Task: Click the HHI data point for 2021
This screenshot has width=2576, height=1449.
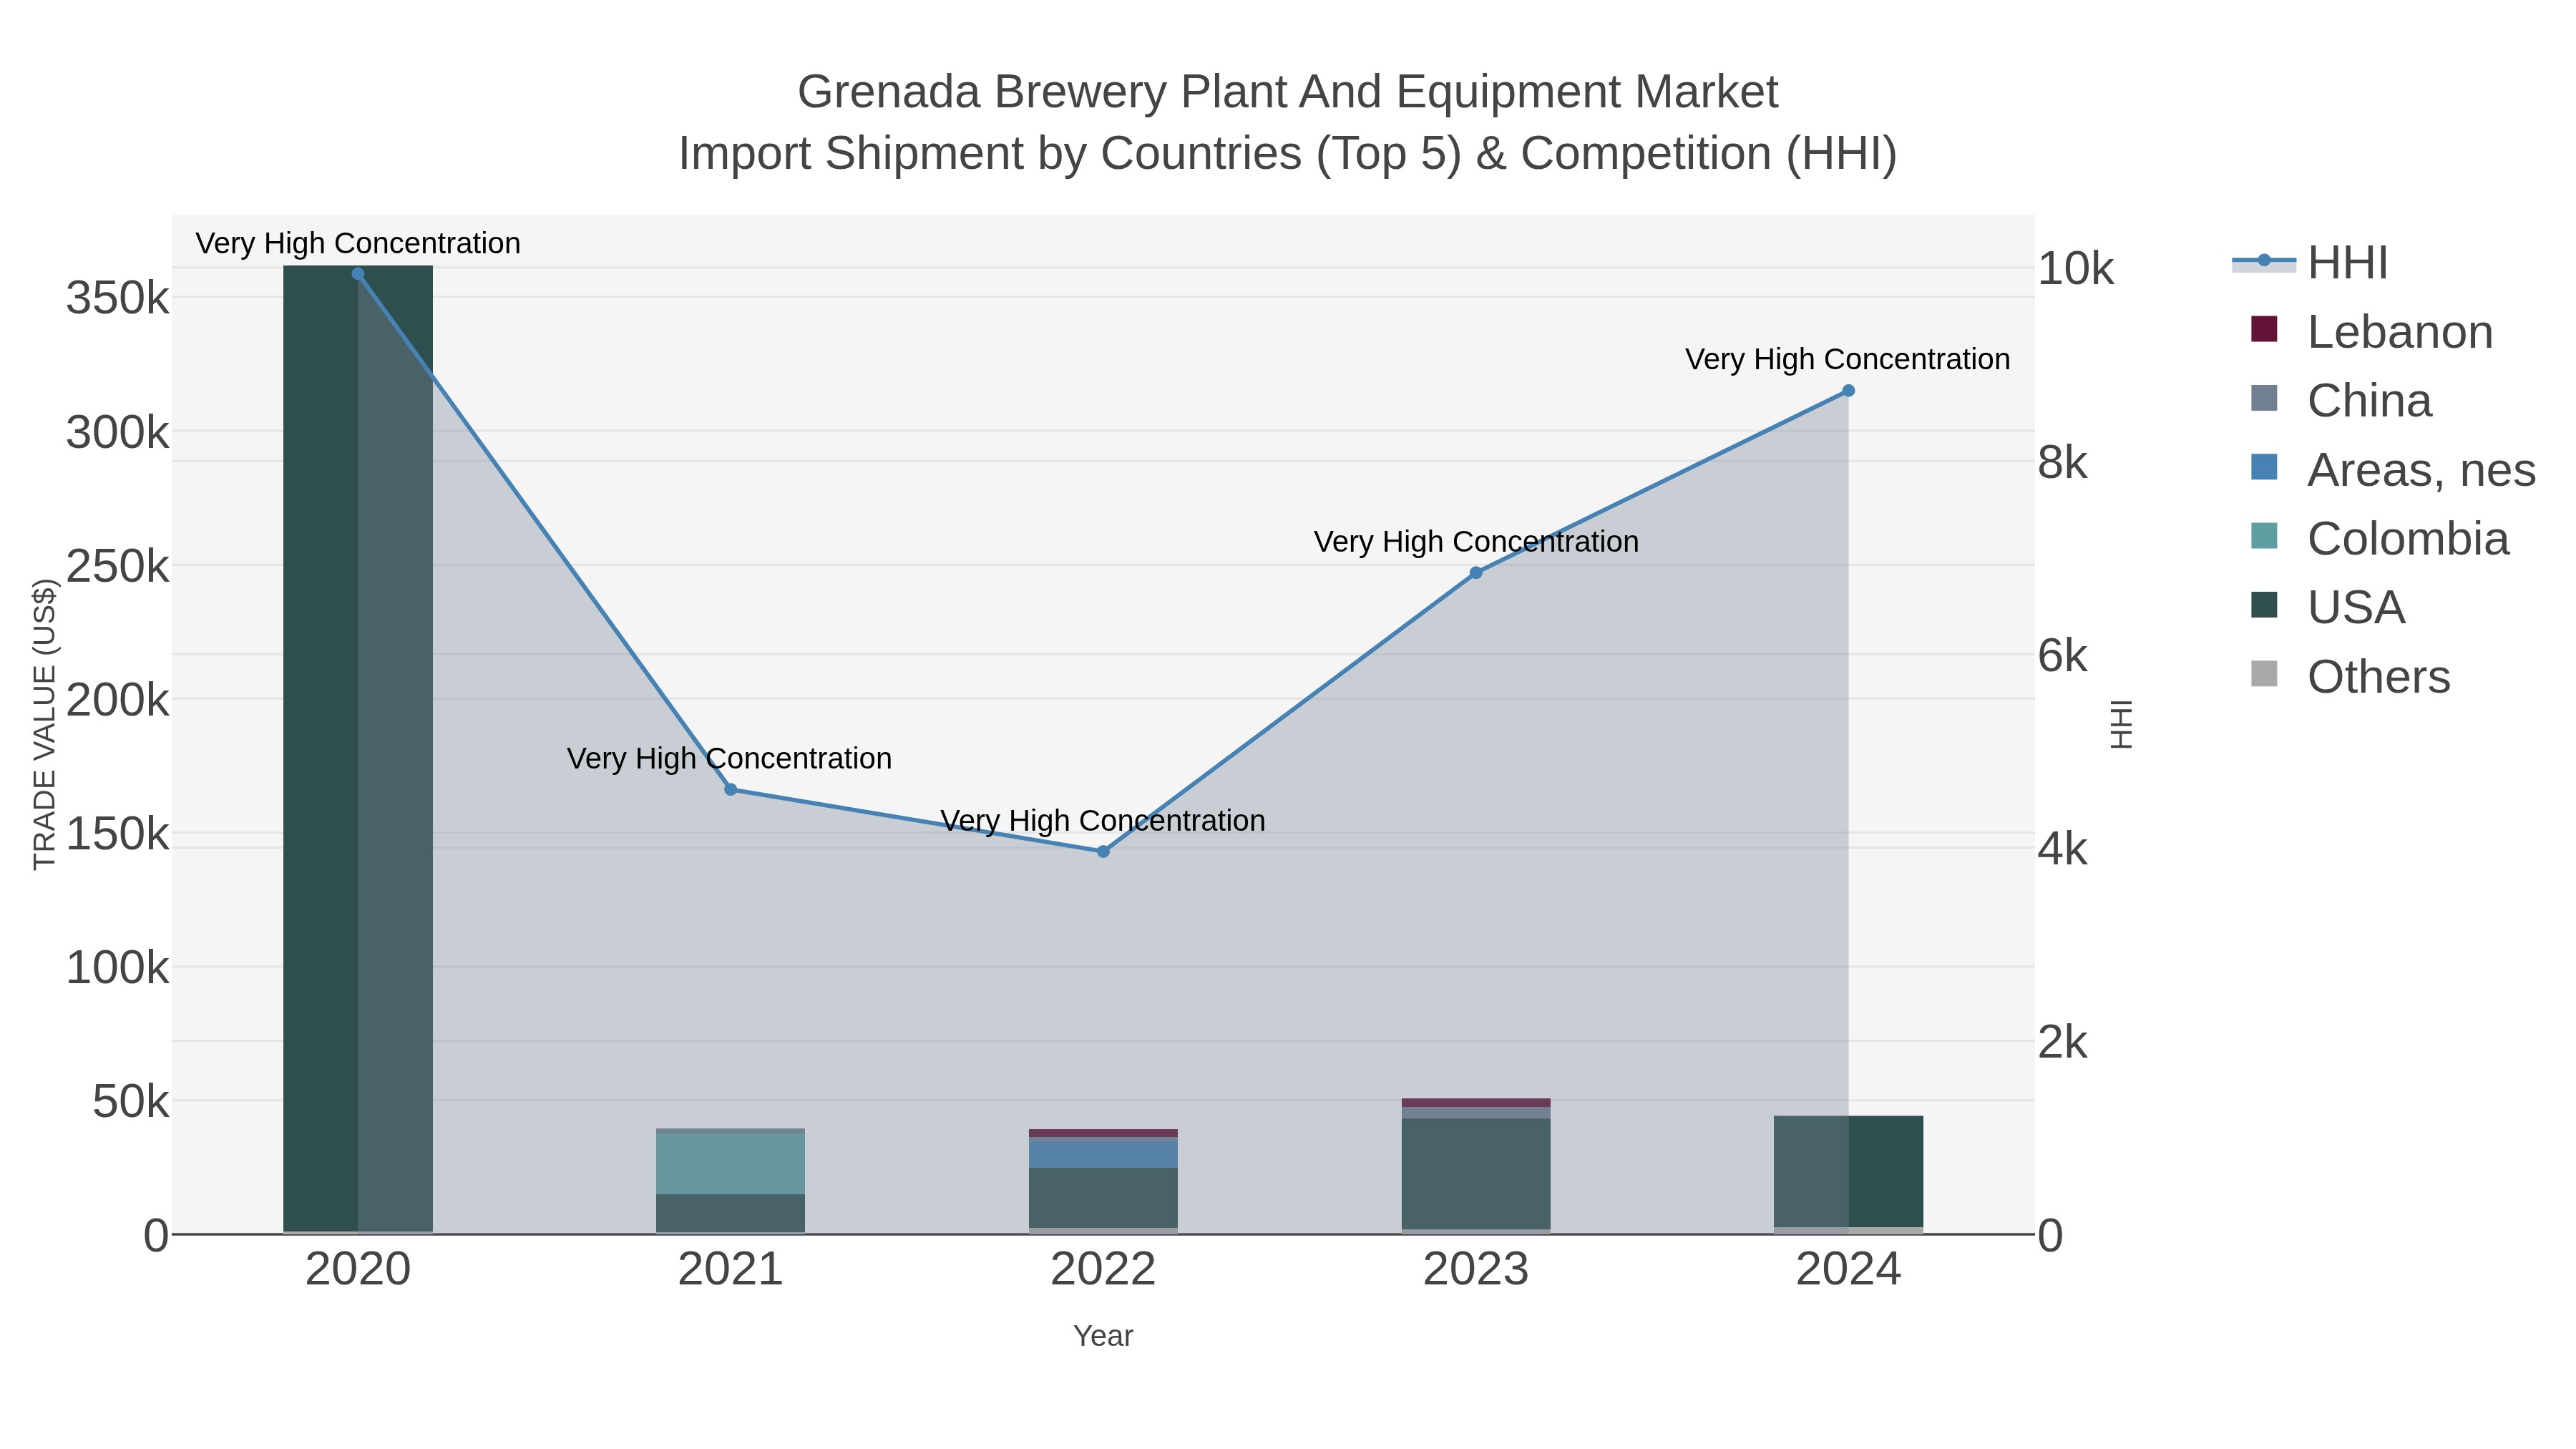Action: click(731, 790)
